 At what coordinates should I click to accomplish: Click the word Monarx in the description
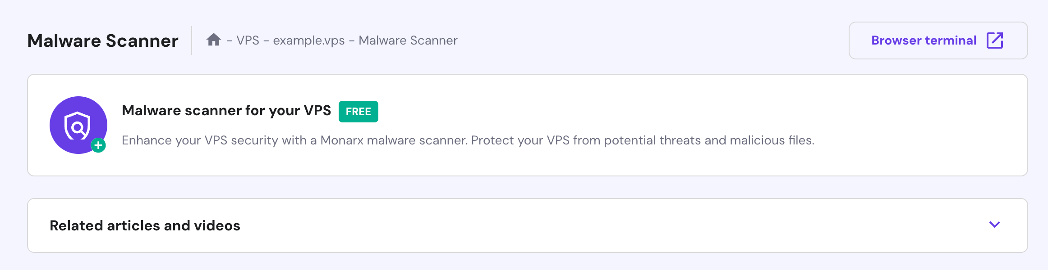(x=341, y=140)
